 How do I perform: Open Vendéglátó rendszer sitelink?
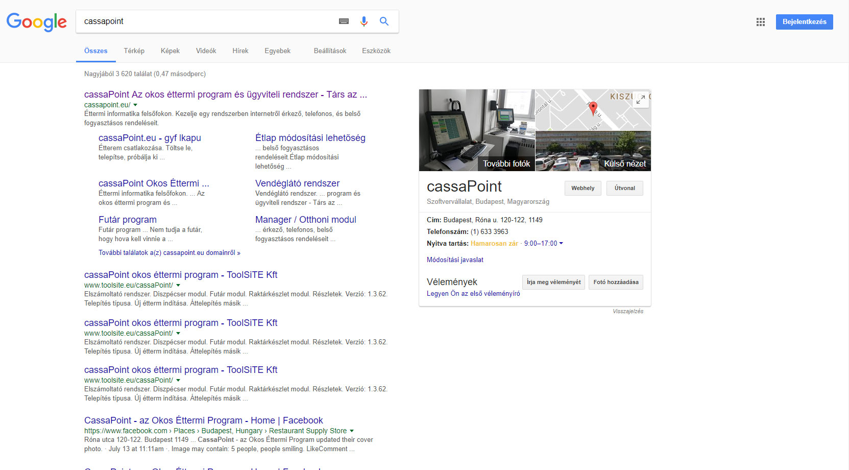(297, 183)
